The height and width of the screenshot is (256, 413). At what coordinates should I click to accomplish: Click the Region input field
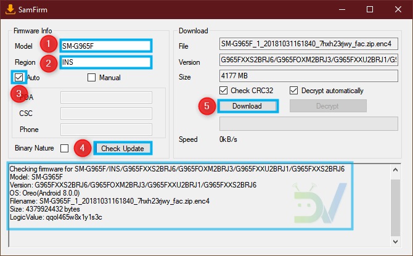coord(105,62)
